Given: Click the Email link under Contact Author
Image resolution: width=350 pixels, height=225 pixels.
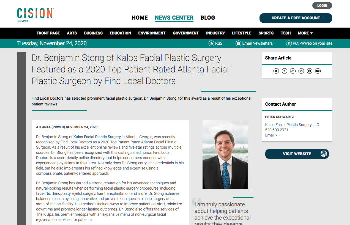Looking at the screenshot, I should click(271, 135).
